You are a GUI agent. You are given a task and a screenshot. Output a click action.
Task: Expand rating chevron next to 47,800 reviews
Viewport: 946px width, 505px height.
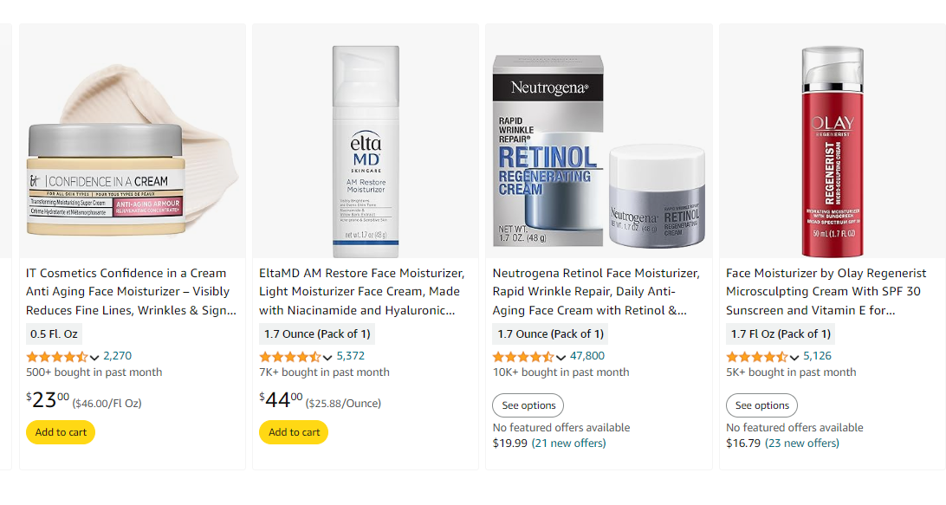point(560,358)
